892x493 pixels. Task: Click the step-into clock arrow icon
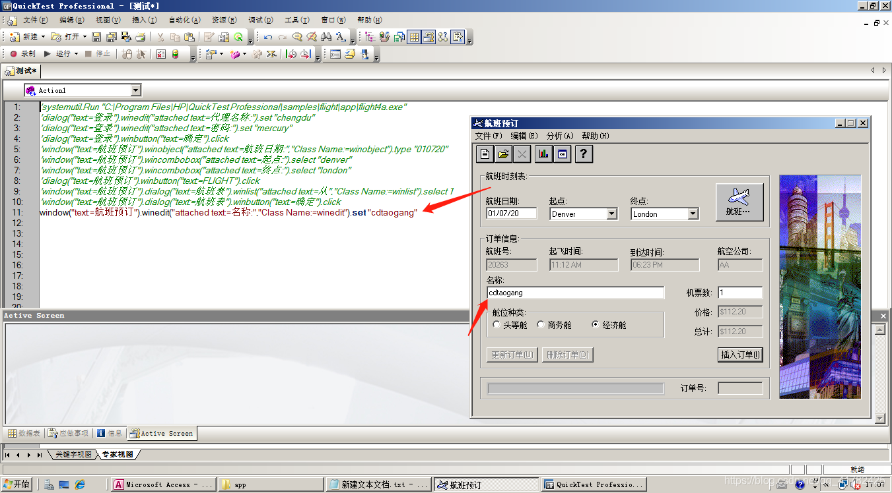[x=291, y=54]
